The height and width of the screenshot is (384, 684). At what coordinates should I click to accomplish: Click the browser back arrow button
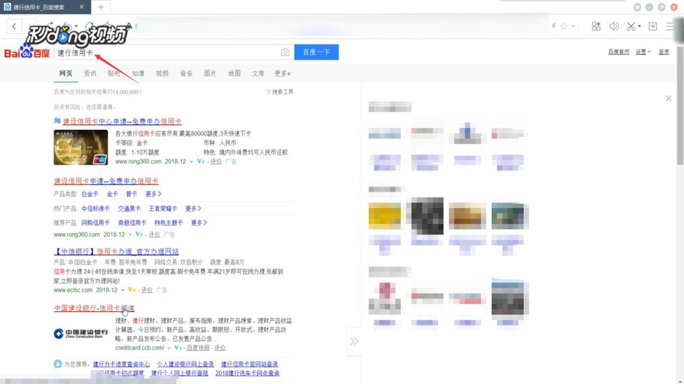14,26
